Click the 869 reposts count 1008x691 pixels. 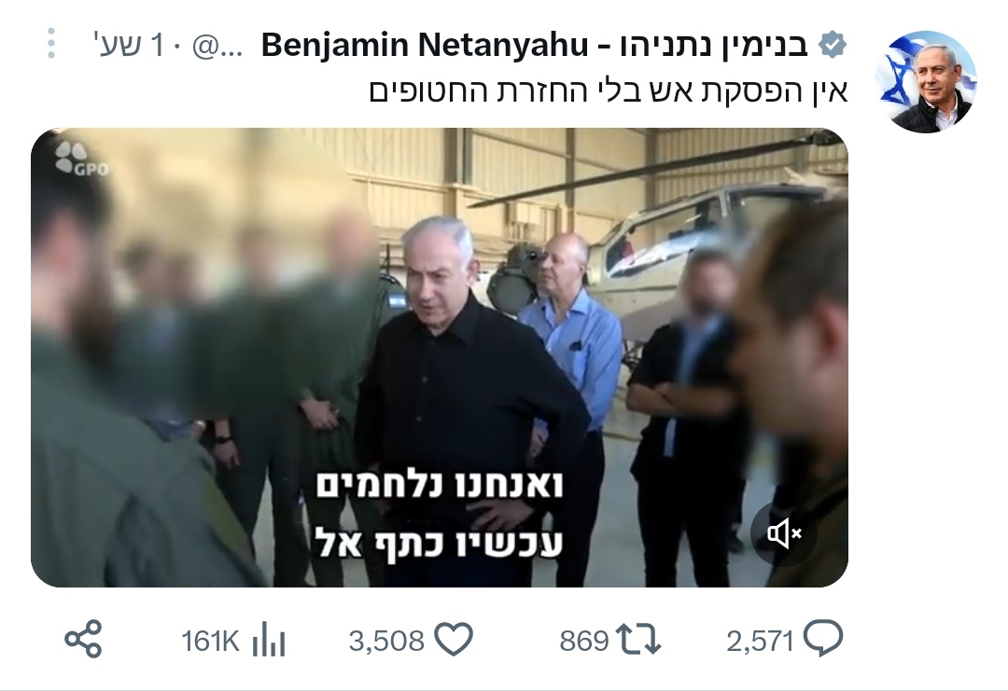pos(583,641)
